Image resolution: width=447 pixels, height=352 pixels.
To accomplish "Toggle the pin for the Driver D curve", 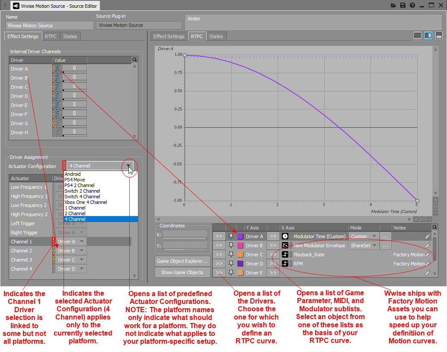I will point(231,264).
